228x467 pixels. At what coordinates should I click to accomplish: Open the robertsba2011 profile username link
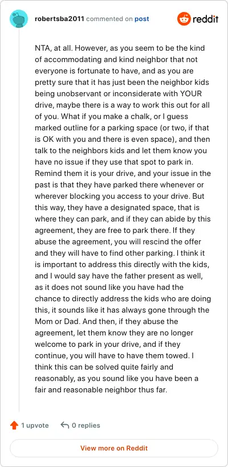(x=60, y=19)
